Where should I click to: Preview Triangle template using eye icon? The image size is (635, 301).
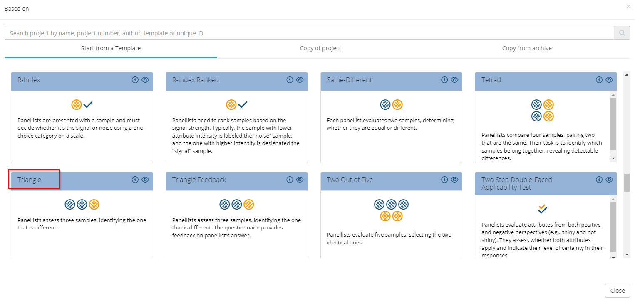coord(145,180)
